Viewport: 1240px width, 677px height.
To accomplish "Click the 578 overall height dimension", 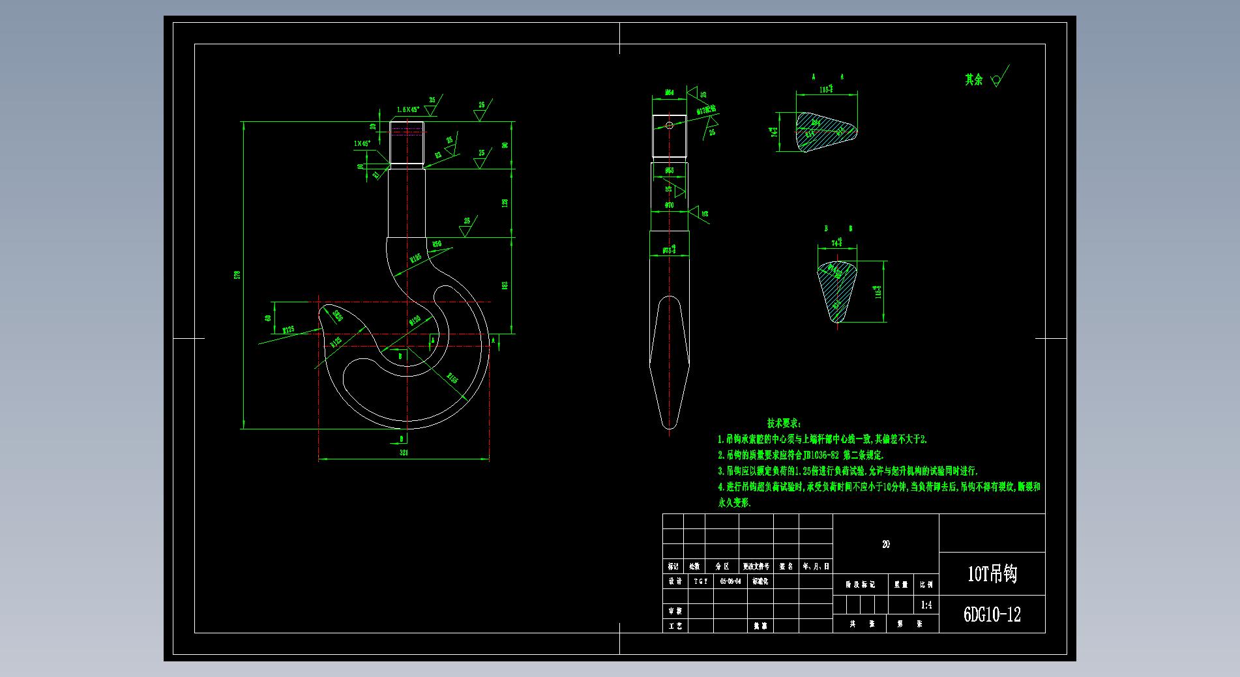I will tap(237, 275).
